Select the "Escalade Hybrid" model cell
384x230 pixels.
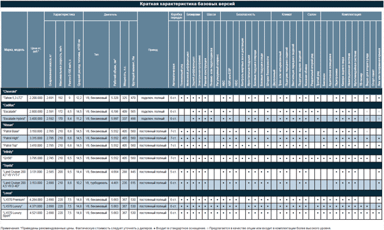coord(14,119)
